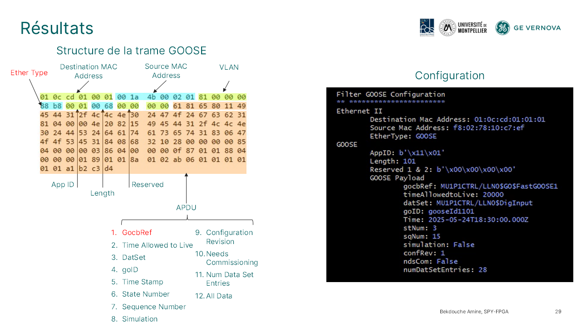Click the APDU label above the bracket

click(186, 208)
